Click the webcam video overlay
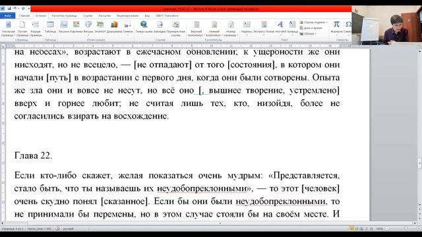 (386, 25)
